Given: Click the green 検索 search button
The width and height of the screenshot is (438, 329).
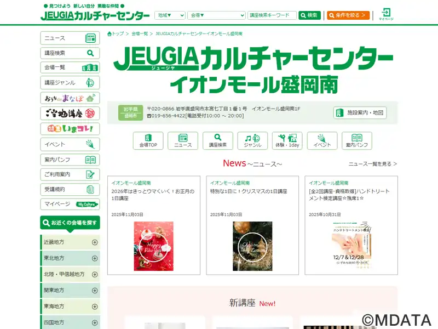Looking at the screenshot, I should [x=309, y=15].
